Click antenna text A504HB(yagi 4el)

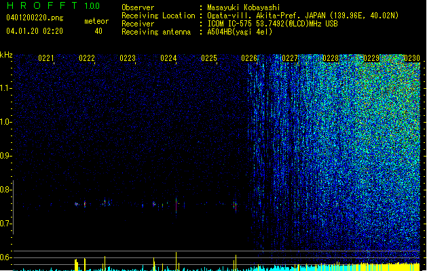click(240, 32)
